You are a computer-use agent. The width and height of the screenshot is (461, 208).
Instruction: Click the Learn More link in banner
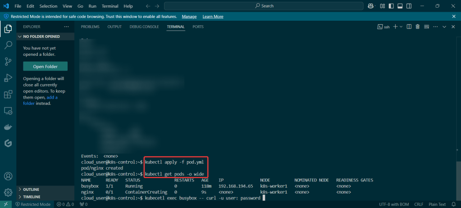point(213,16)
